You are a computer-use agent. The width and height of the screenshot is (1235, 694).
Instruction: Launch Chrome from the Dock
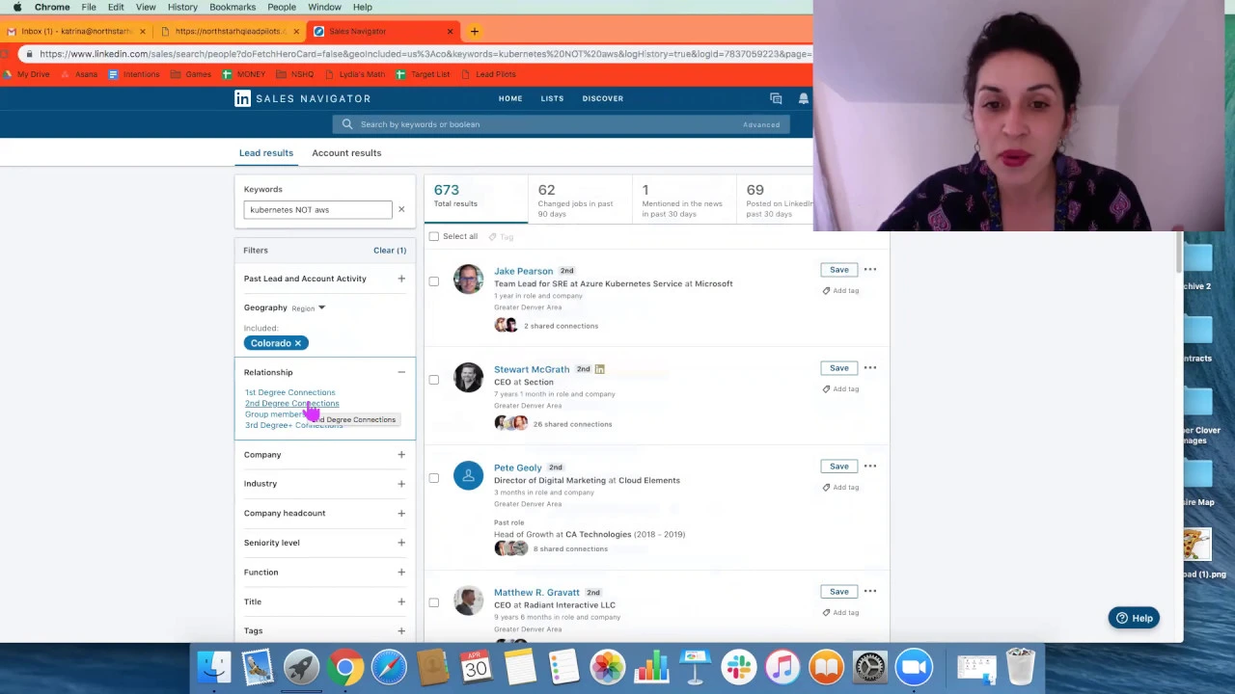coord(344,667)
